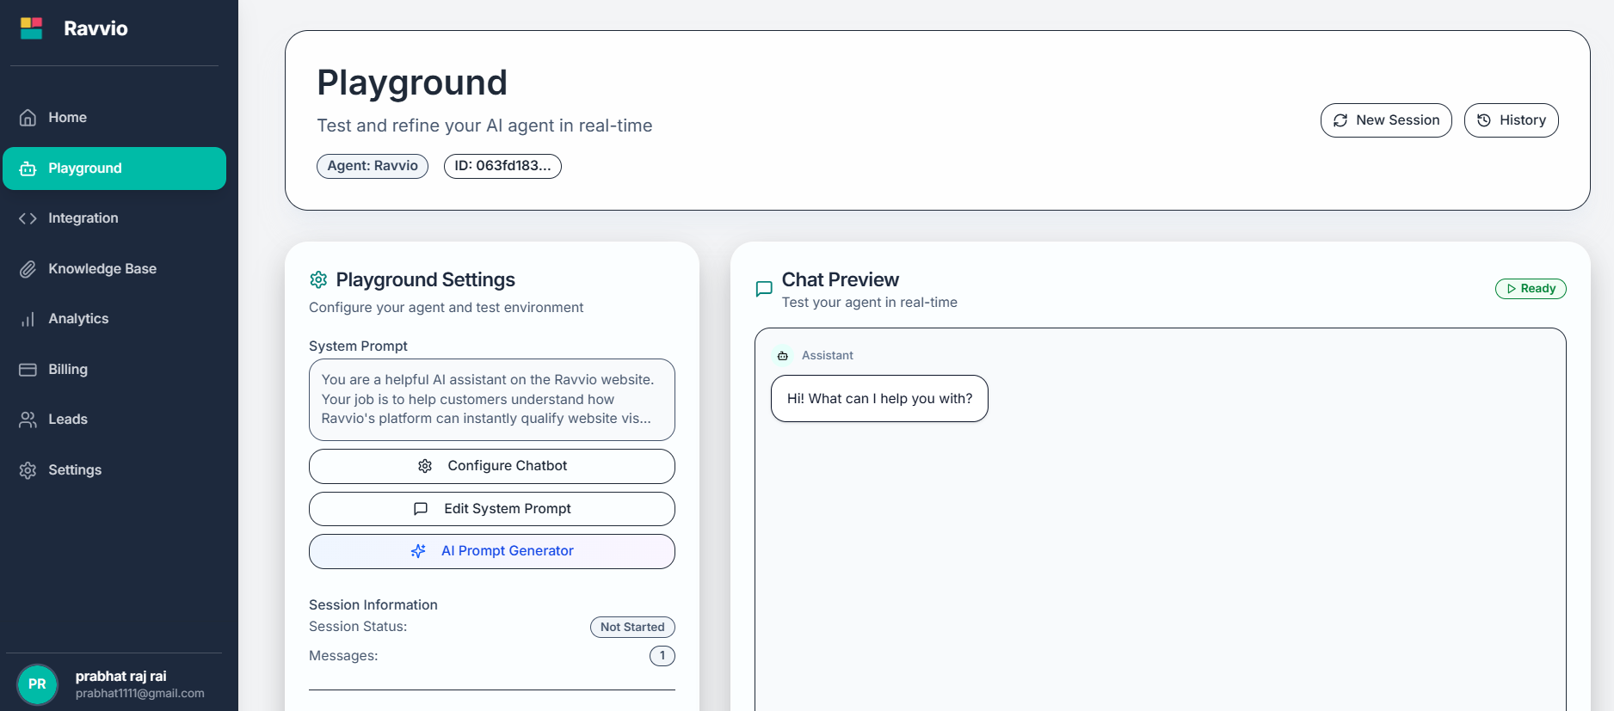Image resolution: width=1614 pixels, height=711 pixels.
Task: Click the Ready status badge
Action: click(x=1531, y=288)
